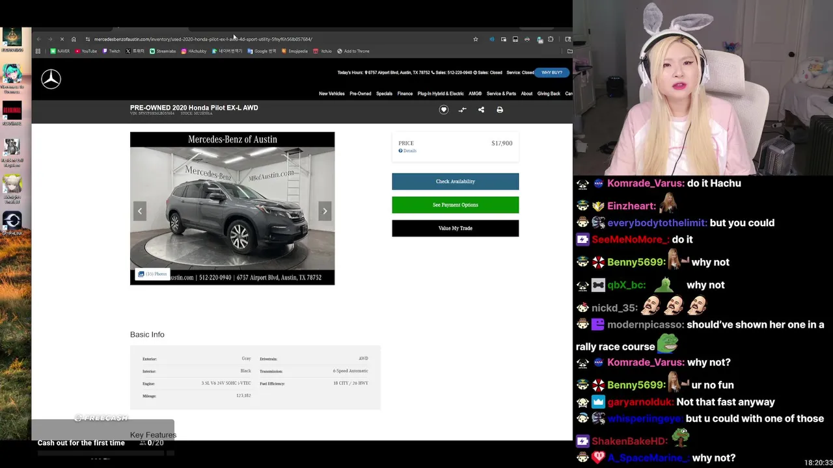
Task: Click the Honda Pilot main photo
Action: click(x=232, y=208)
